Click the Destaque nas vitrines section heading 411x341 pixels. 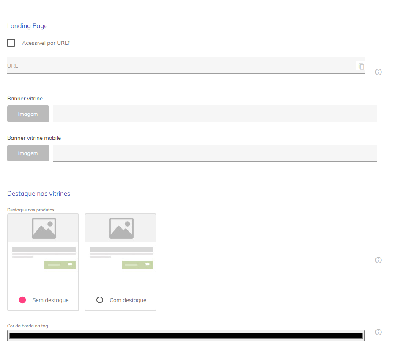point(39,194)
